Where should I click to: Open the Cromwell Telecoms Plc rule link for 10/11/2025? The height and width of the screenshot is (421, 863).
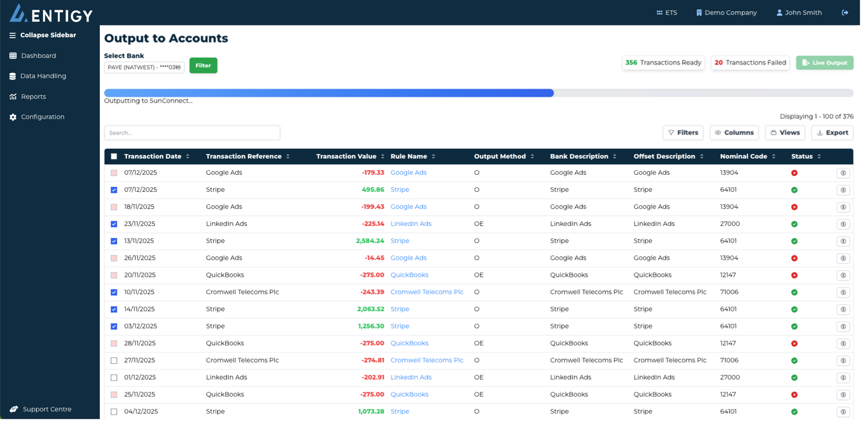point(427,292)
